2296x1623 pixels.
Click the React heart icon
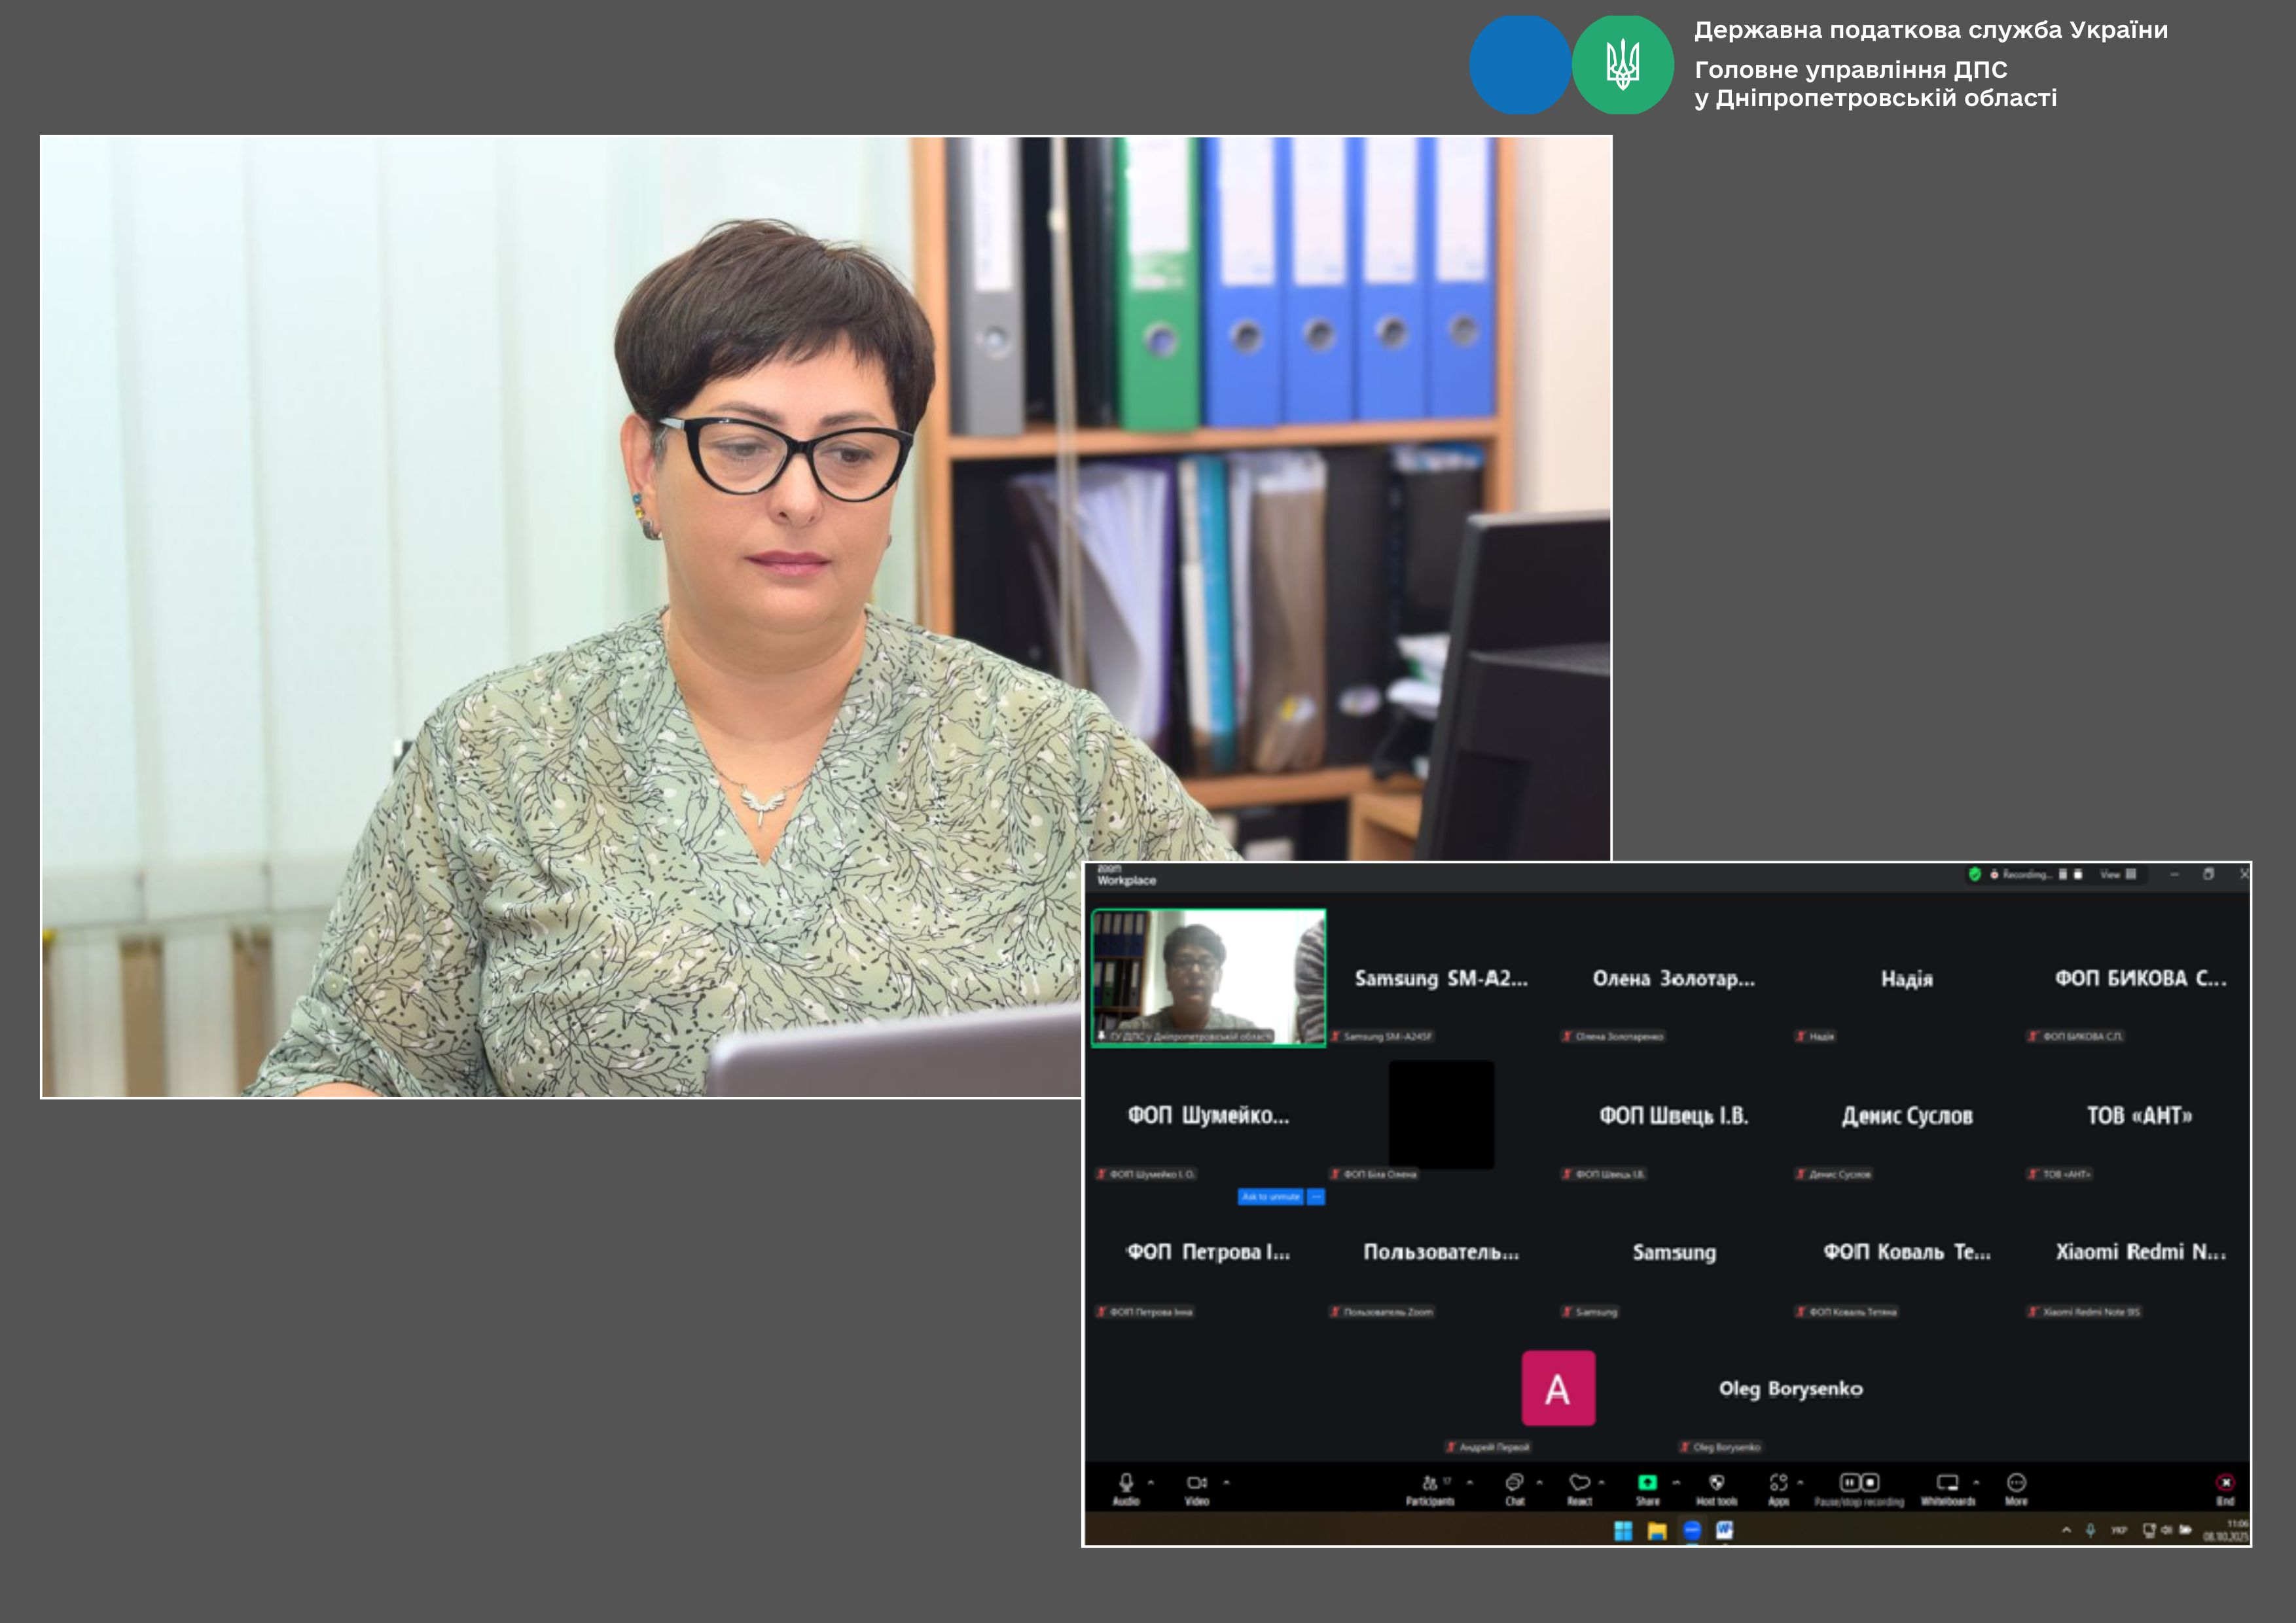pyautogui.click(x=1579, y=1483)
